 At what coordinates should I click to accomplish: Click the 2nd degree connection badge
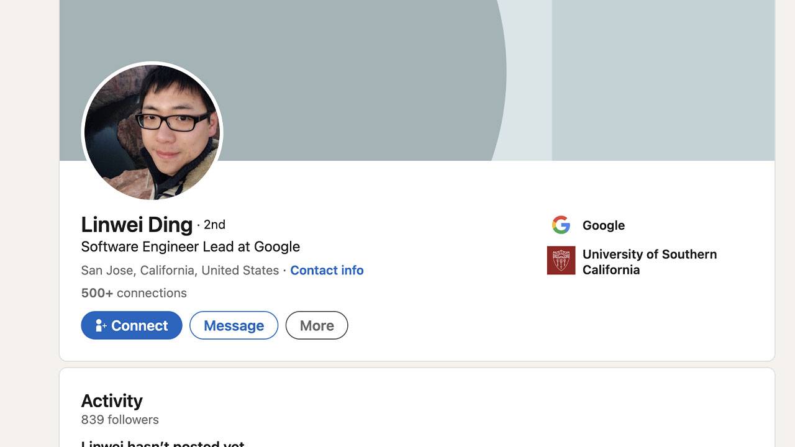pyautogui.click(x=214, y=225)
